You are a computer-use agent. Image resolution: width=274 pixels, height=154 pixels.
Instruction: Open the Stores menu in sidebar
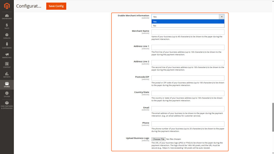tap(6, 85)
